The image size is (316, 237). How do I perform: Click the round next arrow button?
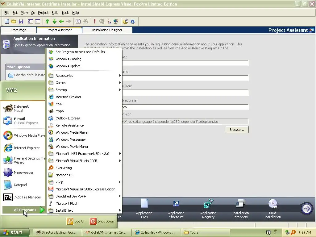[x=306, y=209]
